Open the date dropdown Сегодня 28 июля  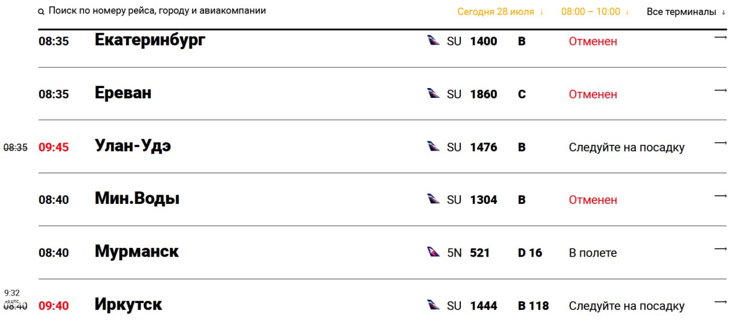(500, 12)
